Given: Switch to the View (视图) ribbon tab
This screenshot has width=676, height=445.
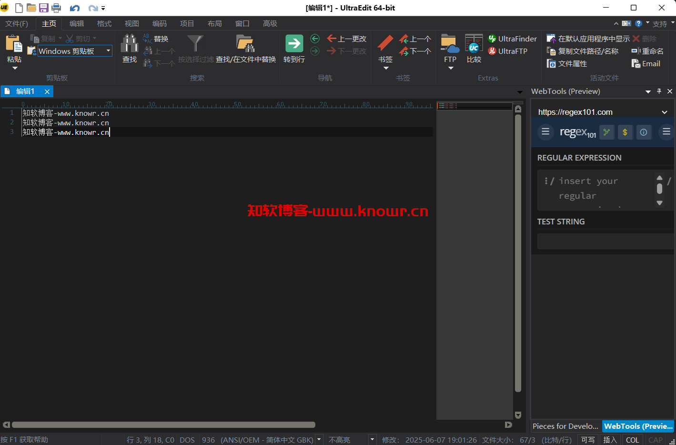Looking at the screenshot, I should click(131, 23).
